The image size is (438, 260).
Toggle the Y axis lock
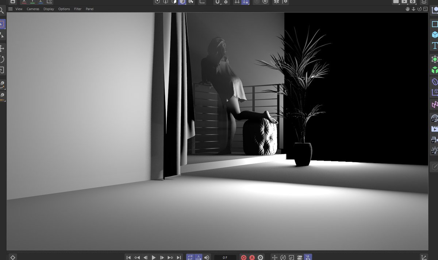32,2
